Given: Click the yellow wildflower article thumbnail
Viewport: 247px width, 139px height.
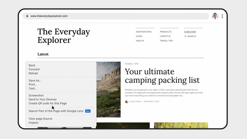Looking at the screenshot, I should tap(181, 125).
